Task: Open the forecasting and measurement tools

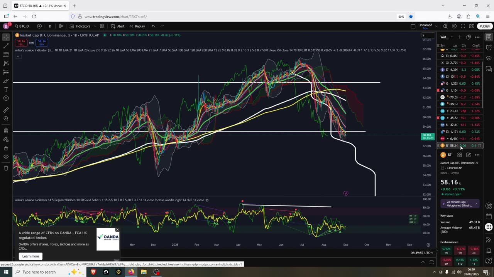Action: (x=6, y=72)
